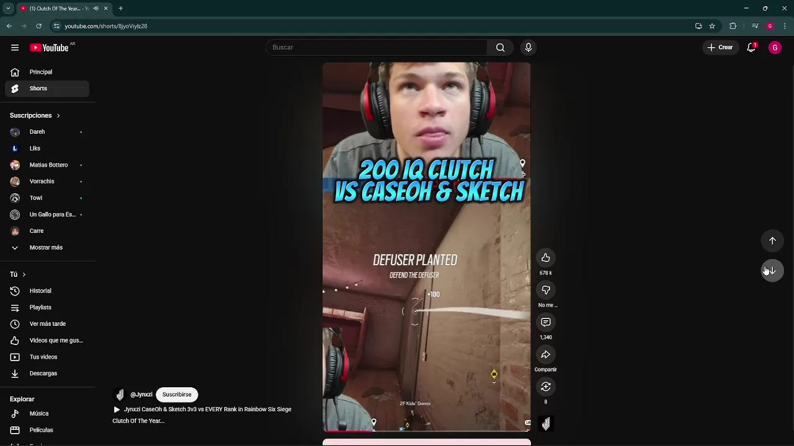This screenshot has width=794, height=446.
Task: Click the Jynxzi channel avatar
Action: [x=120, y=395]
